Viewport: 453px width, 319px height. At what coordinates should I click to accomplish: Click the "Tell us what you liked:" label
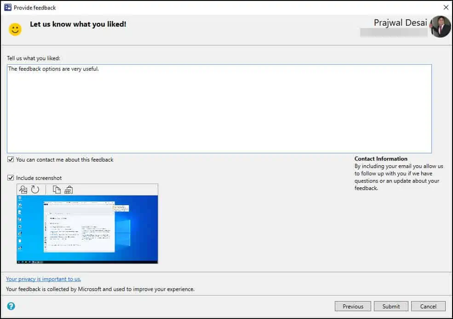coord(34,58)
